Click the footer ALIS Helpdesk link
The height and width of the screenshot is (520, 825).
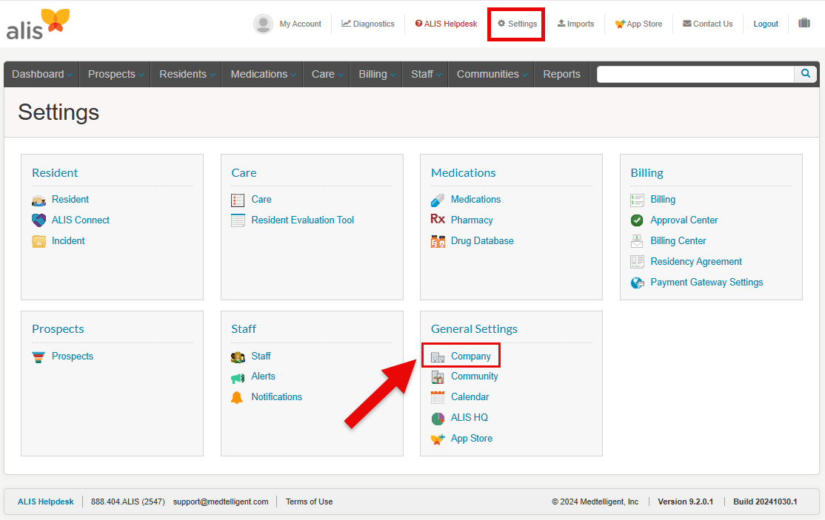click(46, 502)
